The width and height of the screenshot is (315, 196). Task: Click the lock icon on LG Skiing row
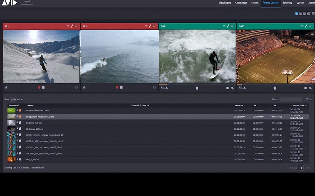pos(20,123)
